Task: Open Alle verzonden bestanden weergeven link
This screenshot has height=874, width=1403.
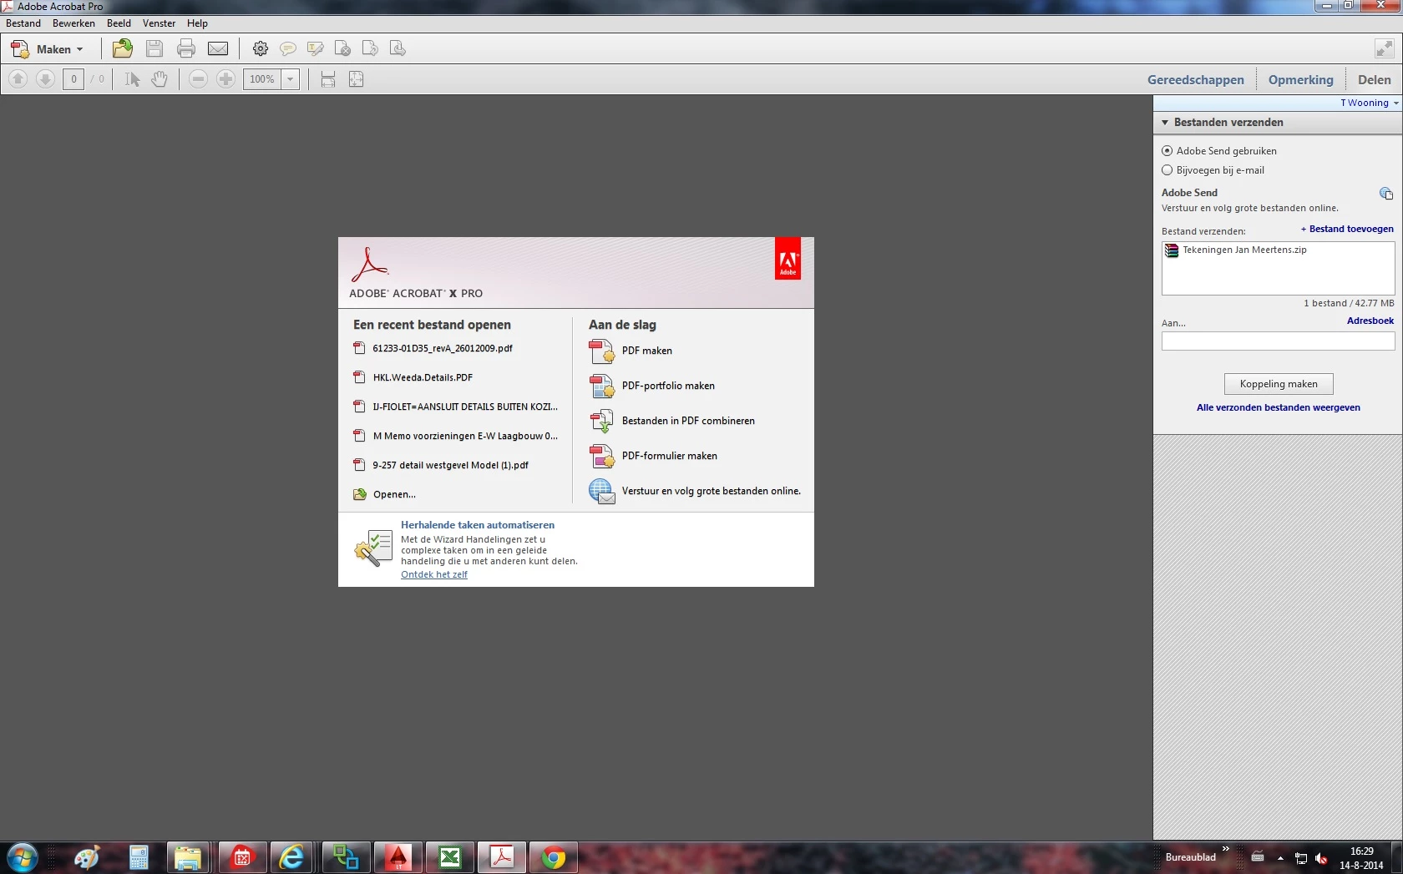Action: (1278, 407)
